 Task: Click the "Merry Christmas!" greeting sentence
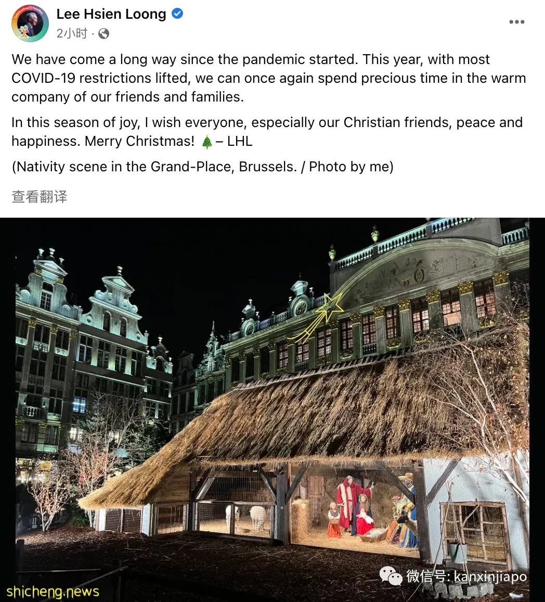[139, 141]
